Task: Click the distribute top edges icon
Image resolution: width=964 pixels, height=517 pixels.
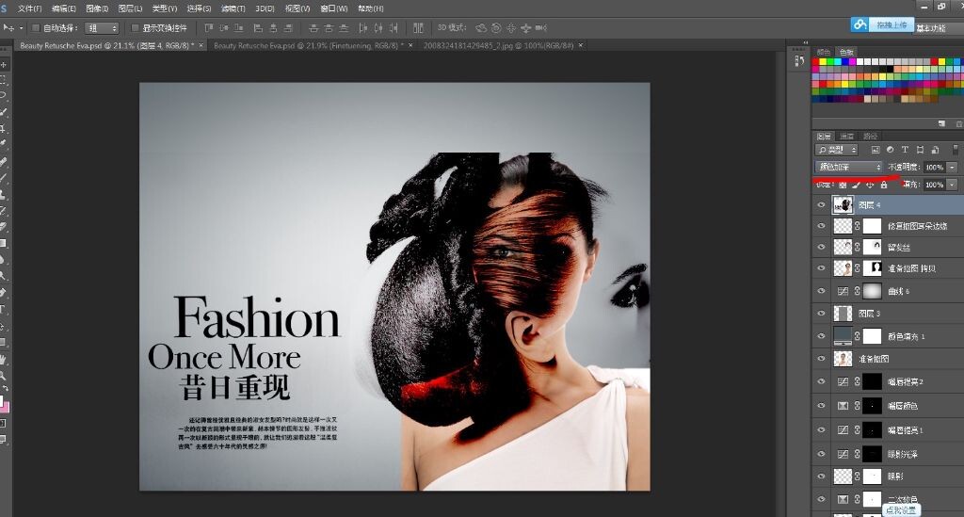Action: 313,27
